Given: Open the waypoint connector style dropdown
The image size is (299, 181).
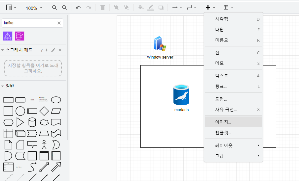Looking at the screenshot, I should click(192, 8).
